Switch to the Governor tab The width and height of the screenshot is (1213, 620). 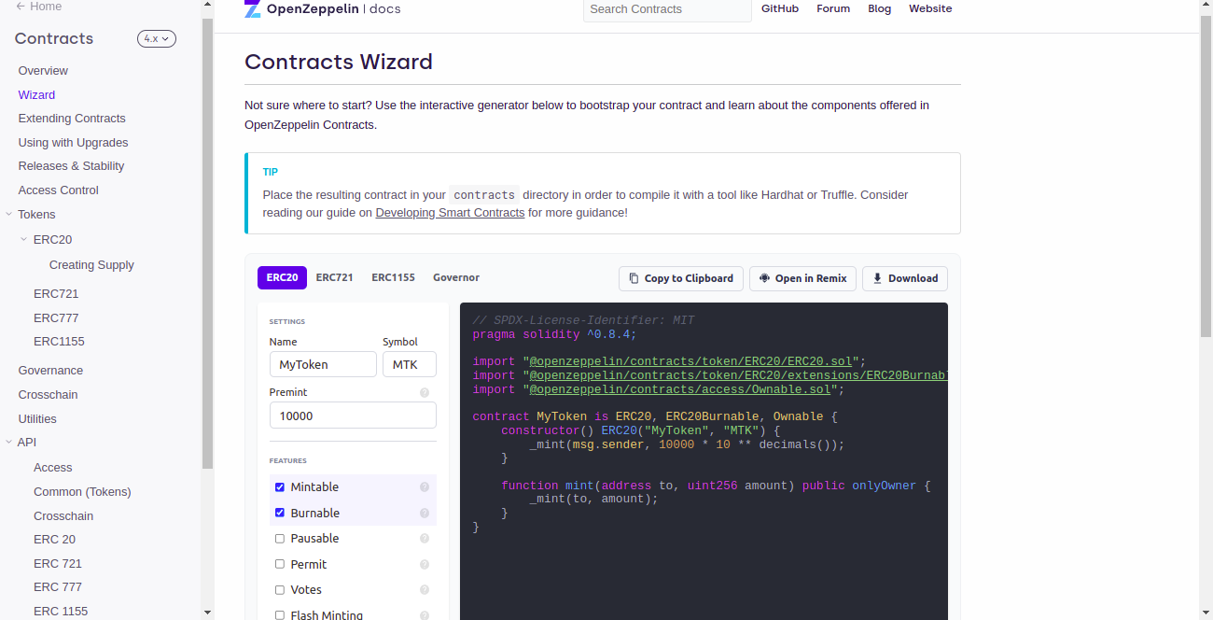click(455, 278)
